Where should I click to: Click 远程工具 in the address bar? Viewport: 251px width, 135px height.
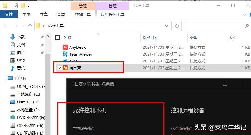56,26
